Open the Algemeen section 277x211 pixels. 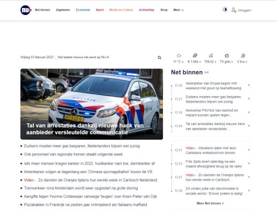click(63, 10)
